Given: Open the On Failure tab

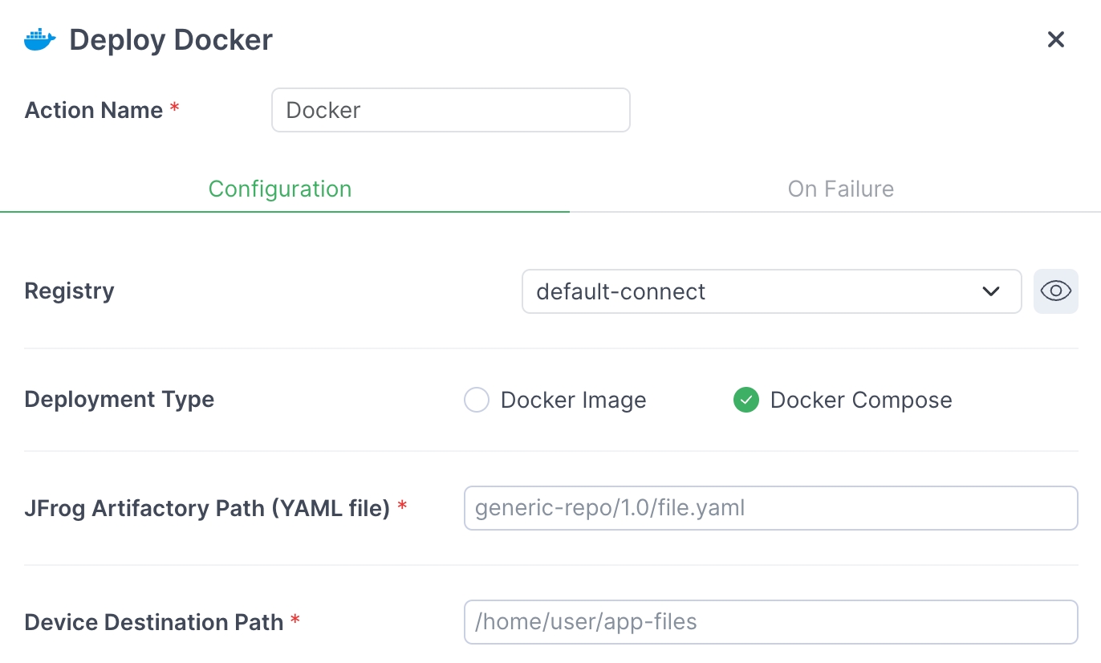Looking at the screenshot, I should tap(840, 189).
